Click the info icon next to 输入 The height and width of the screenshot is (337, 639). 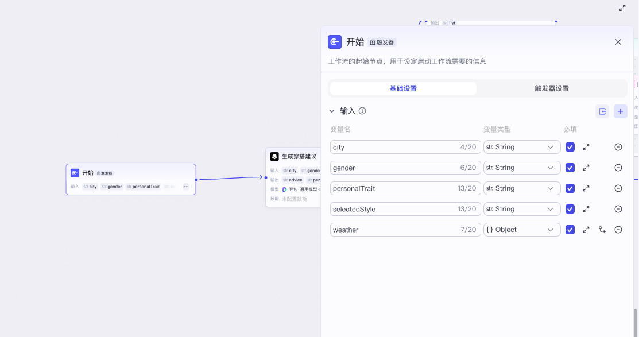362,111
